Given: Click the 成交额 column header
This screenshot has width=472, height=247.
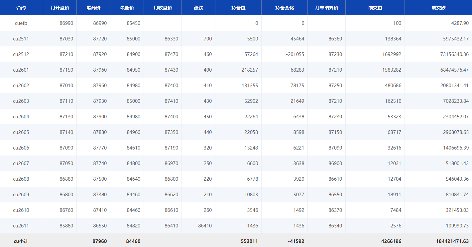Looking at the screenshot, I should (438, 8).
